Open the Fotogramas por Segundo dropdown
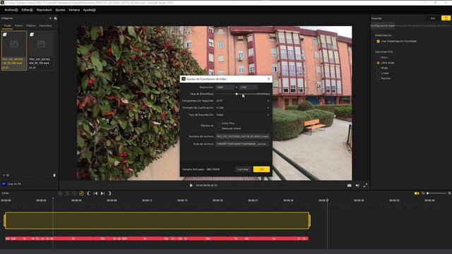 pyautogui.click(x=242, y=101)
